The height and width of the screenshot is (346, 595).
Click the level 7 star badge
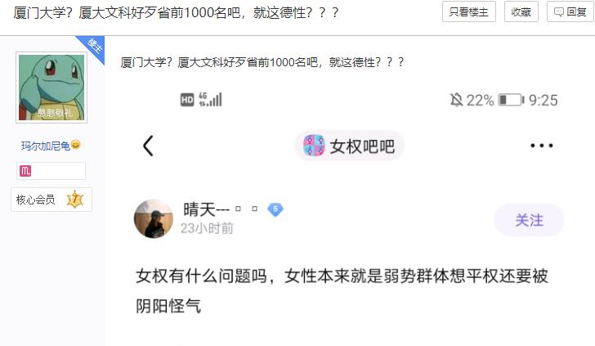pos(74,200)
